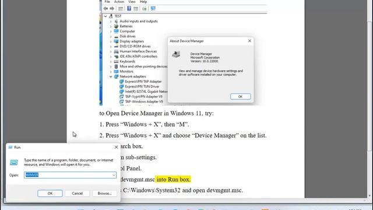Click the Mice and other pointing devices icon
The image size is (373, 210).
[x=116, y=66]
